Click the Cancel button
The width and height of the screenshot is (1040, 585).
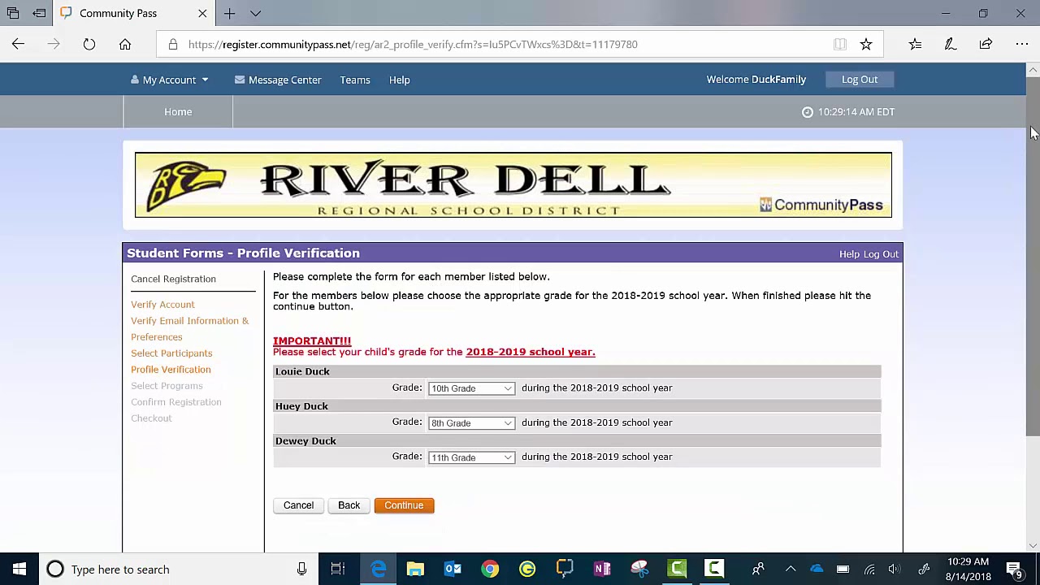click(298, 505)
